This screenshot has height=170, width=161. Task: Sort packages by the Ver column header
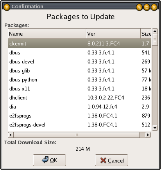(113, 34)
